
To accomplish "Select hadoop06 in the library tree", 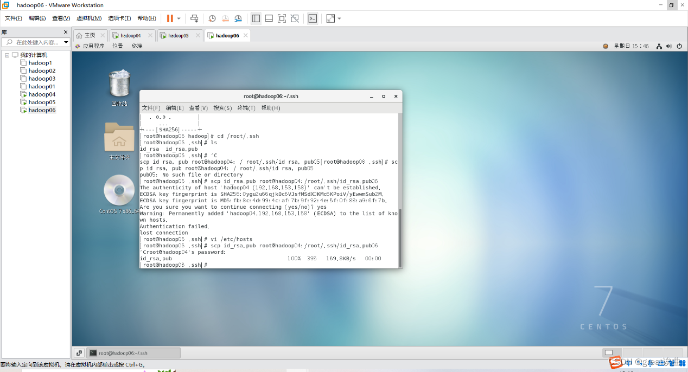I will [x=42, y=110].
